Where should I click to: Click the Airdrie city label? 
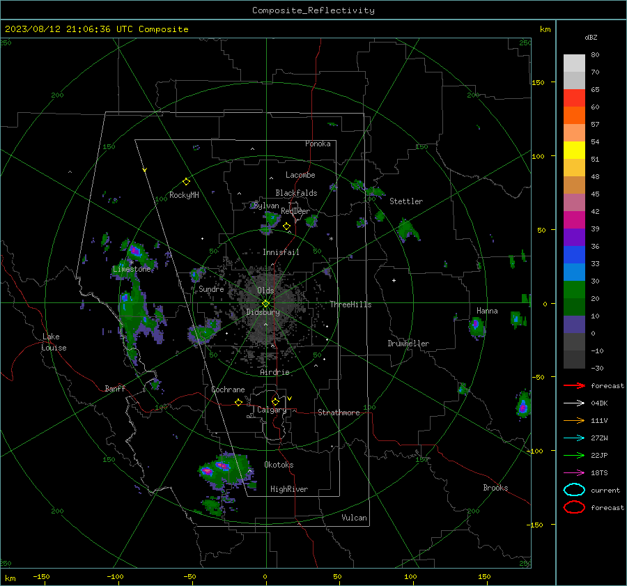(274, 372)
